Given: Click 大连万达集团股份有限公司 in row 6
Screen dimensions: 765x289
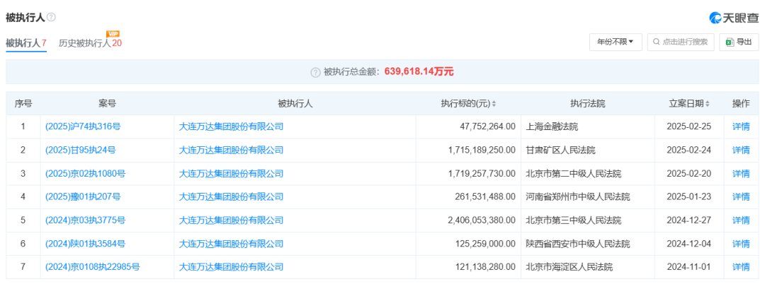Looking at the screenshot, I should click(231, 243).
